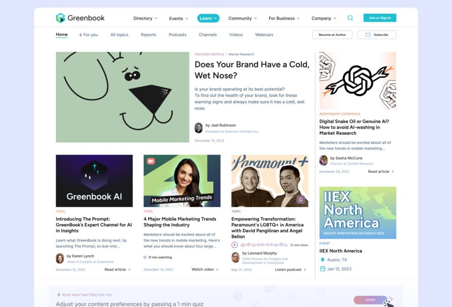Collapse the Learn dropdown menu
This screenshot has width=452, height=307.
coord(208,19)
